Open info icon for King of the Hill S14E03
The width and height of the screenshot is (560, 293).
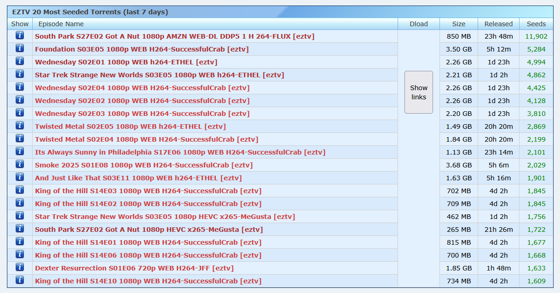[x=19, y=190]
